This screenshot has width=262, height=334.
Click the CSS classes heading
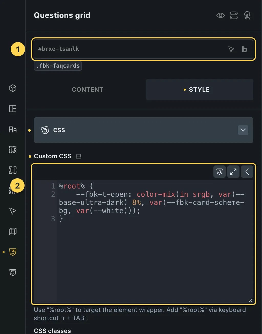[x=52, y=331]
